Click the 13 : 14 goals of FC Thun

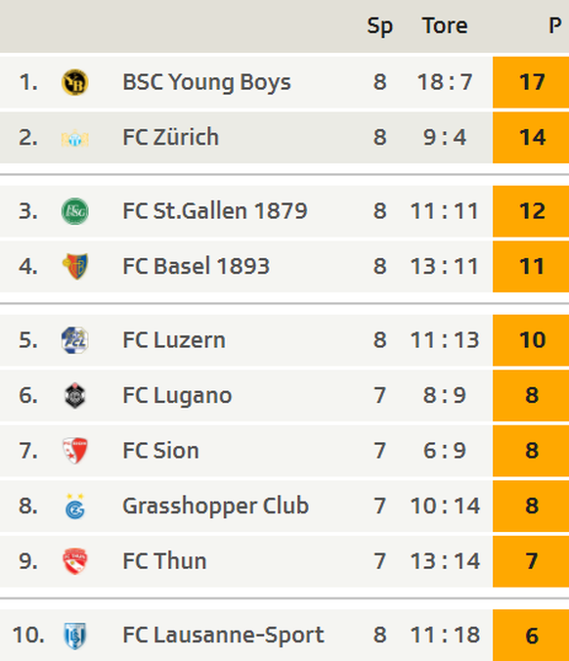(445, 561)
